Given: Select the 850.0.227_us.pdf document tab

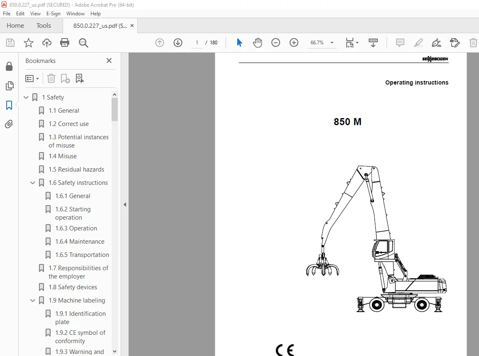Looking at the screenshot, I should pos(100,26).
